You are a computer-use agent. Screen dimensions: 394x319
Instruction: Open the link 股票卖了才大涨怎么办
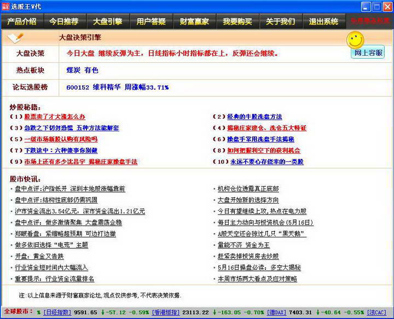[x=55, y=117]
